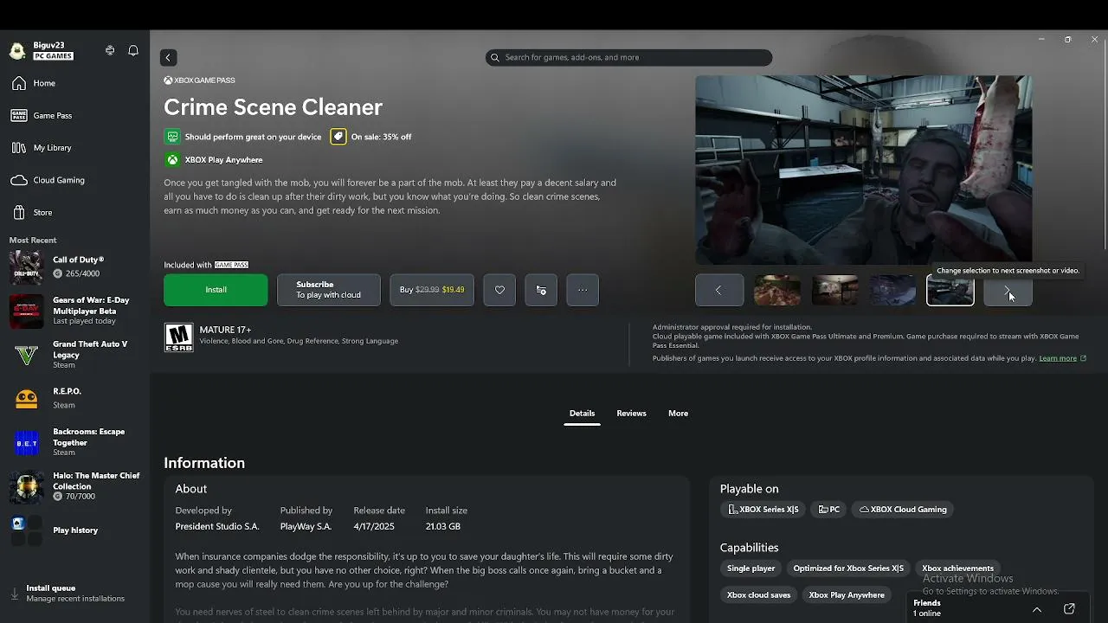Click the XBOX GAME PASS label above the title

click(x=199, y=80)
